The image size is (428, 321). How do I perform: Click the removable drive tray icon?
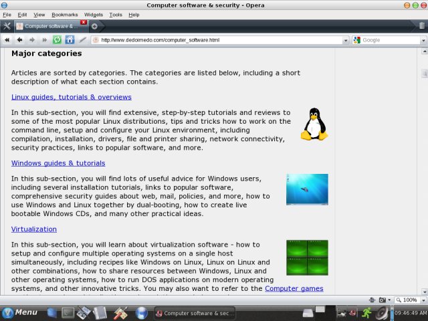coord(308,314)
